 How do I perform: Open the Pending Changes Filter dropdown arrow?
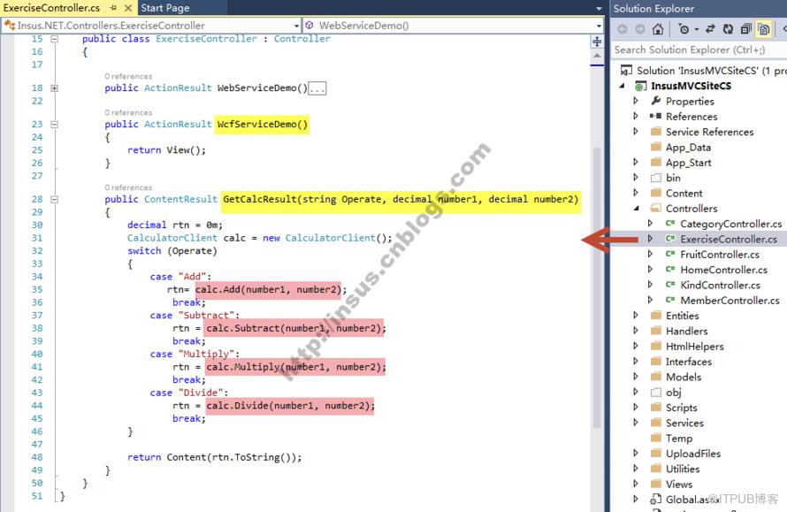click(697, 29)
